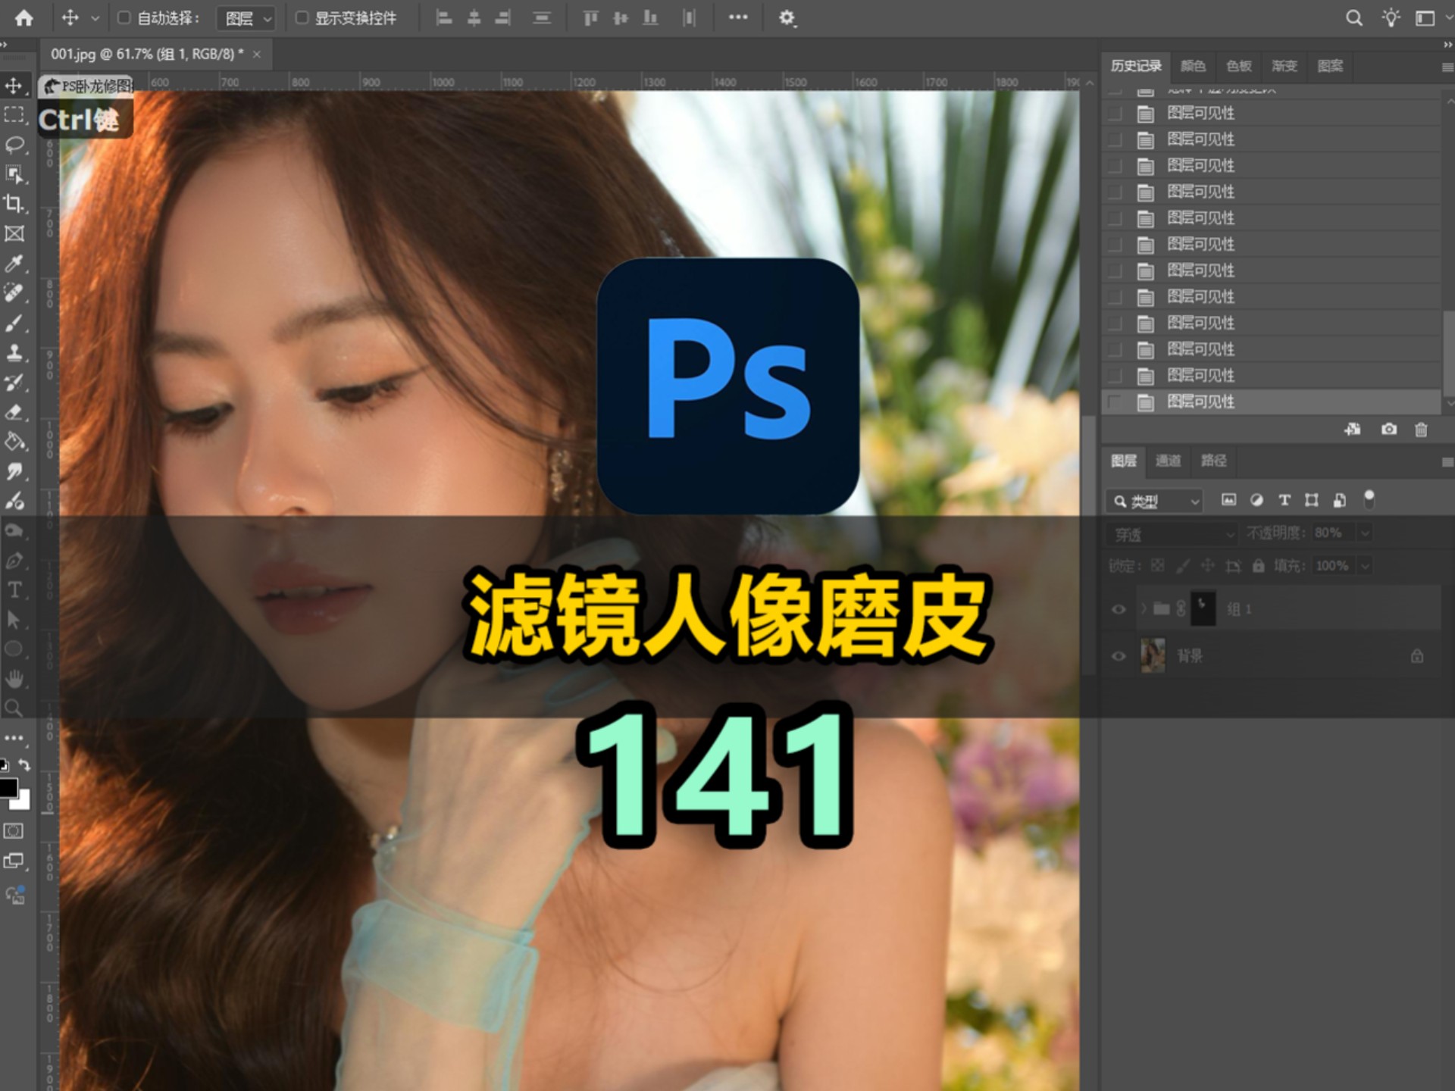Open options gear in the options bar

[787, 17]
